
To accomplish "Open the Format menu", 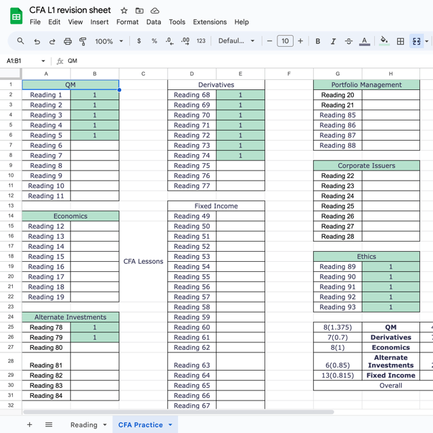I will click(127, 22).
